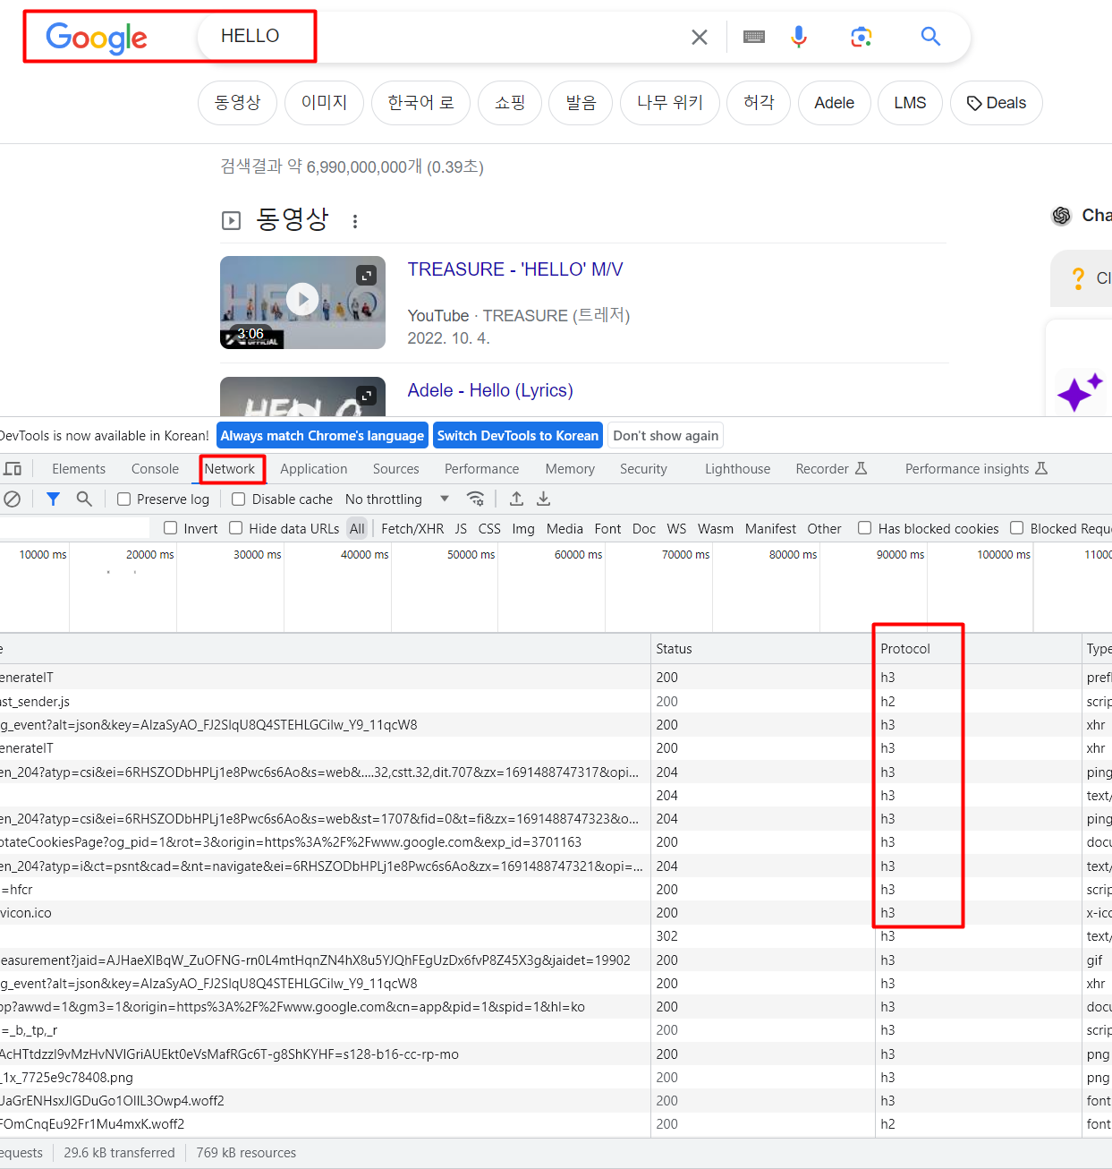Open Adele - Hello (Lyrics) link
The width and height of the screenshot is (1112, 1169).
[x=490, y=390]
